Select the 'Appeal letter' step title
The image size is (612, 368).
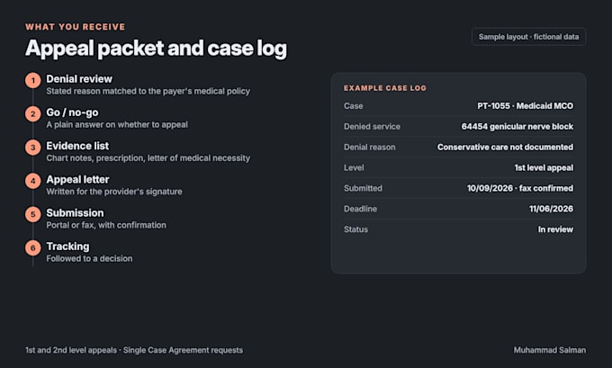click(x=77, y=180)
